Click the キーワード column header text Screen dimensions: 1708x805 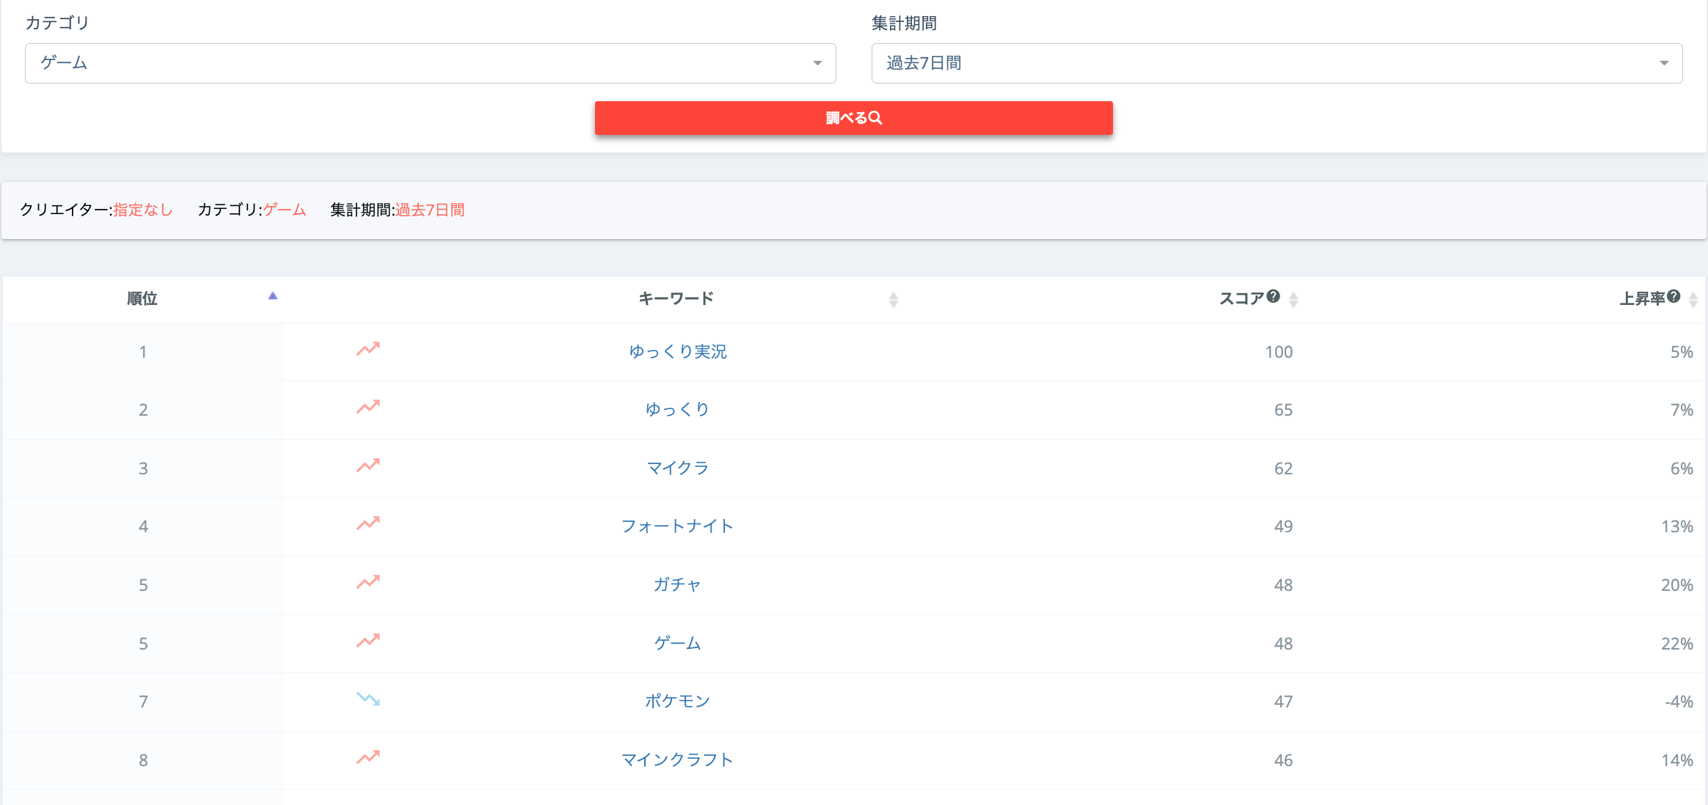(x=676, y=298)
